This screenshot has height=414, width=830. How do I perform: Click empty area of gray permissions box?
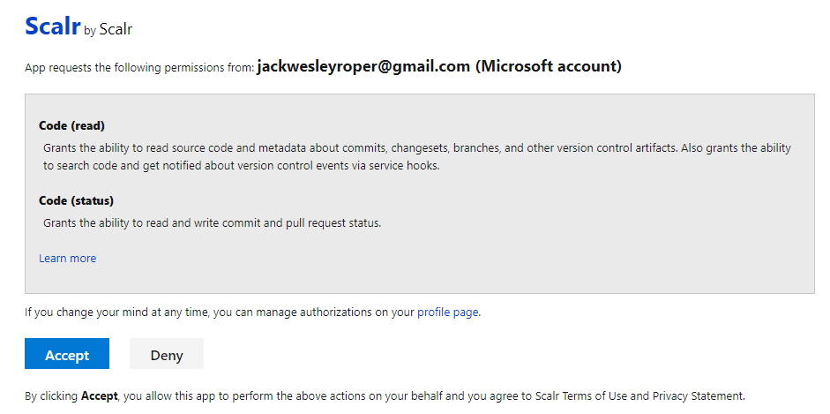tap(529, 256)
